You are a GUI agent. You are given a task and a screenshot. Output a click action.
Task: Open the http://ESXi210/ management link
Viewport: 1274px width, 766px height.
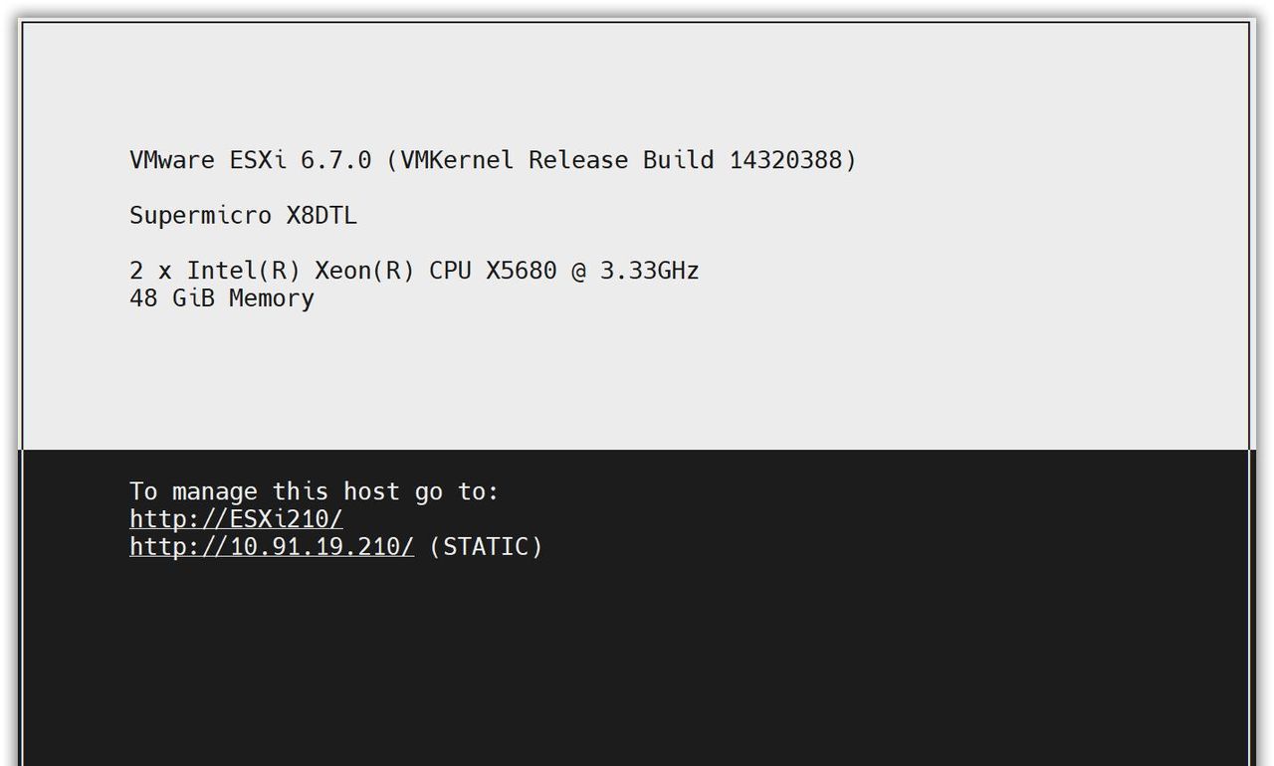coord(236,518)
